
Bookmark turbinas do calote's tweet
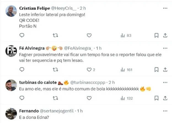(x=156, y=98)
